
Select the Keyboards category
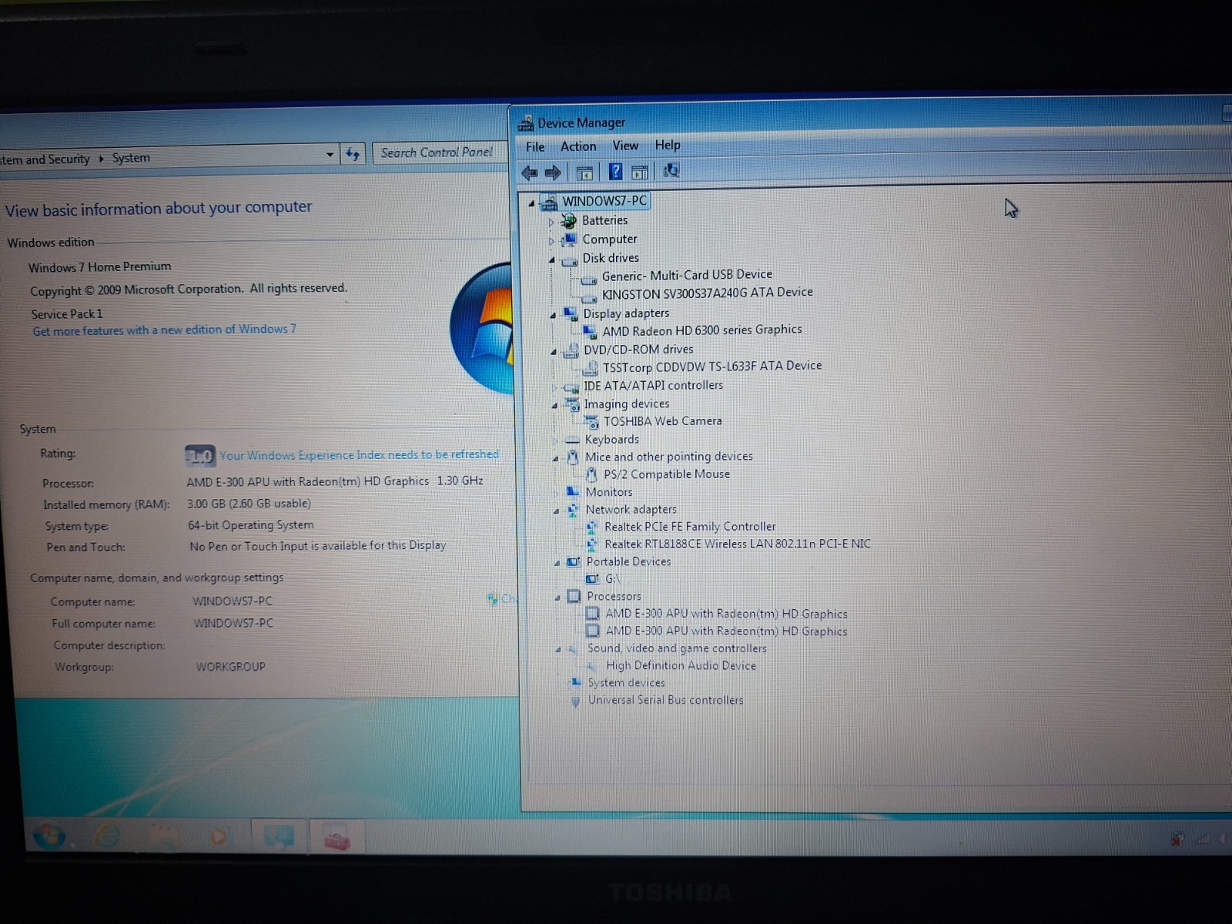[611, 440]
